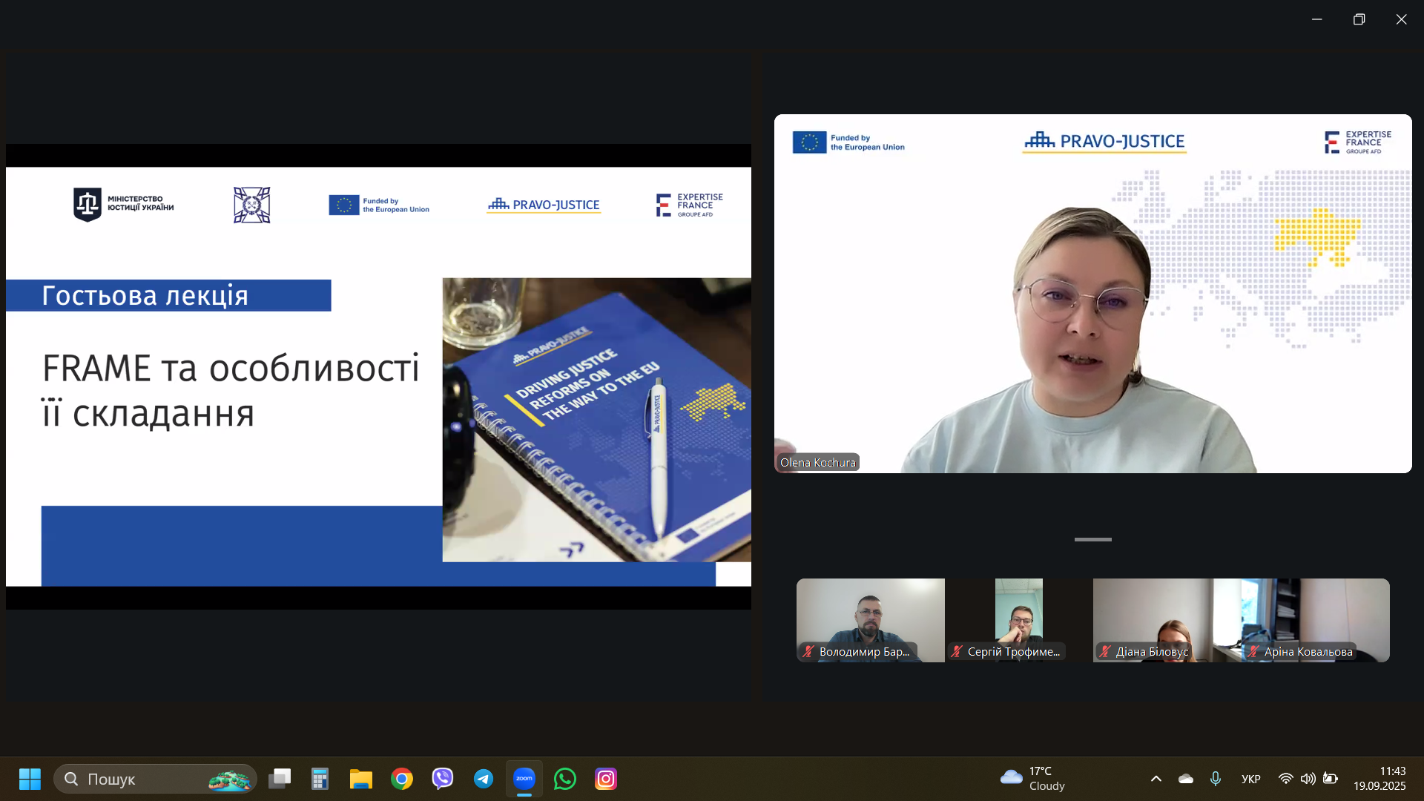Open WhatsApp taskbar icon

point(565,779)
